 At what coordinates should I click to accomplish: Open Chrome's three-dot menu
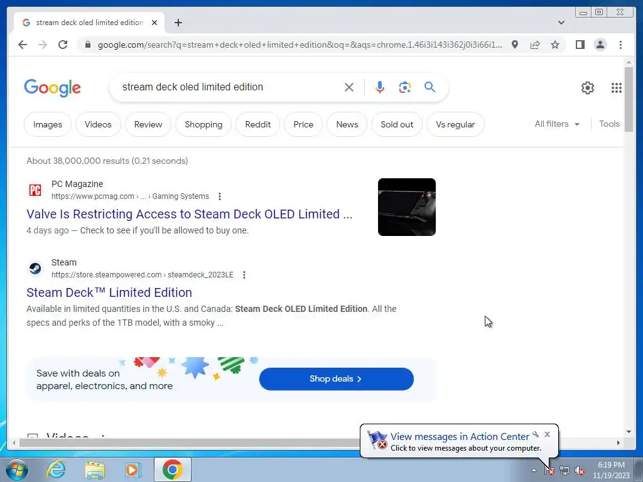click(620, 45)
